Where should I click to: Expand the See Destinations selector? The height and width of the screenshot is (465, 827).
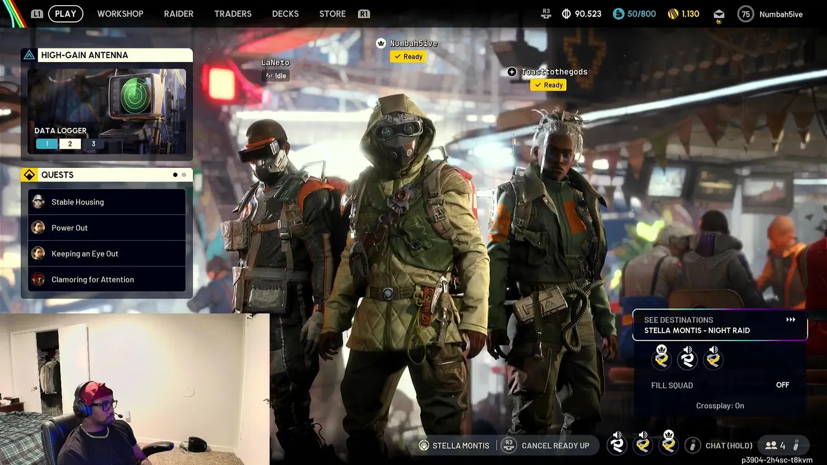pos(720,325)
